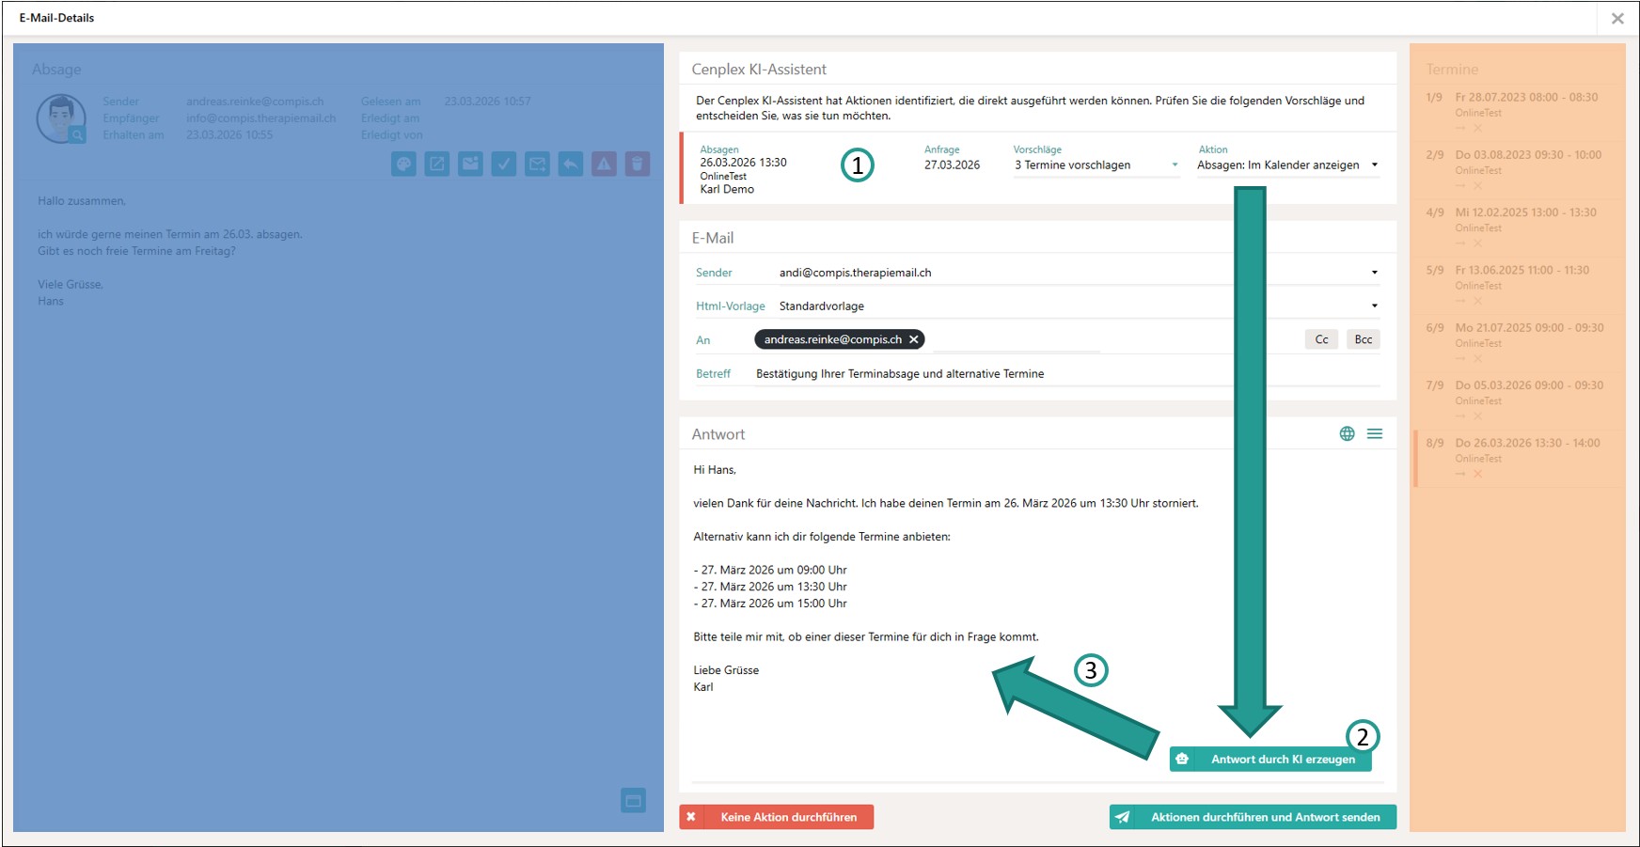Click the Cc button
Screen dimensions: 1640x847
click(x=1321, y=339)
